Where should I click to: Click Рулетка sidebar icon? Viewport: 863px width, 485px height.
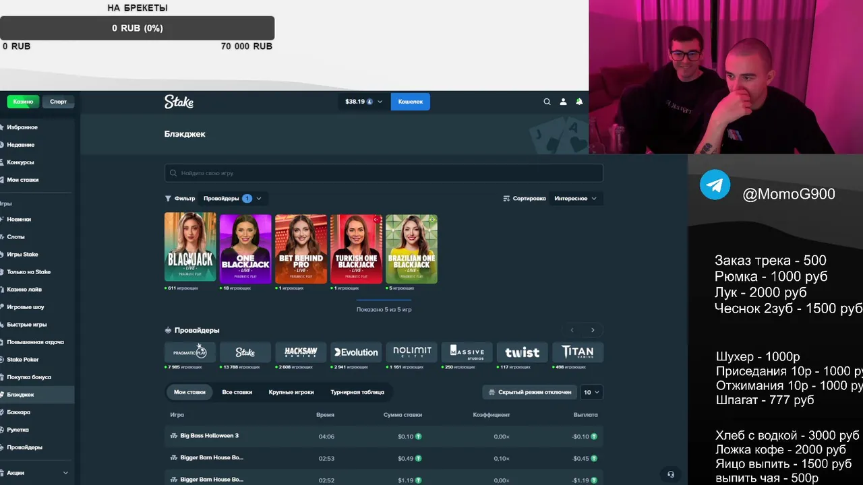[x=2, y=430]
